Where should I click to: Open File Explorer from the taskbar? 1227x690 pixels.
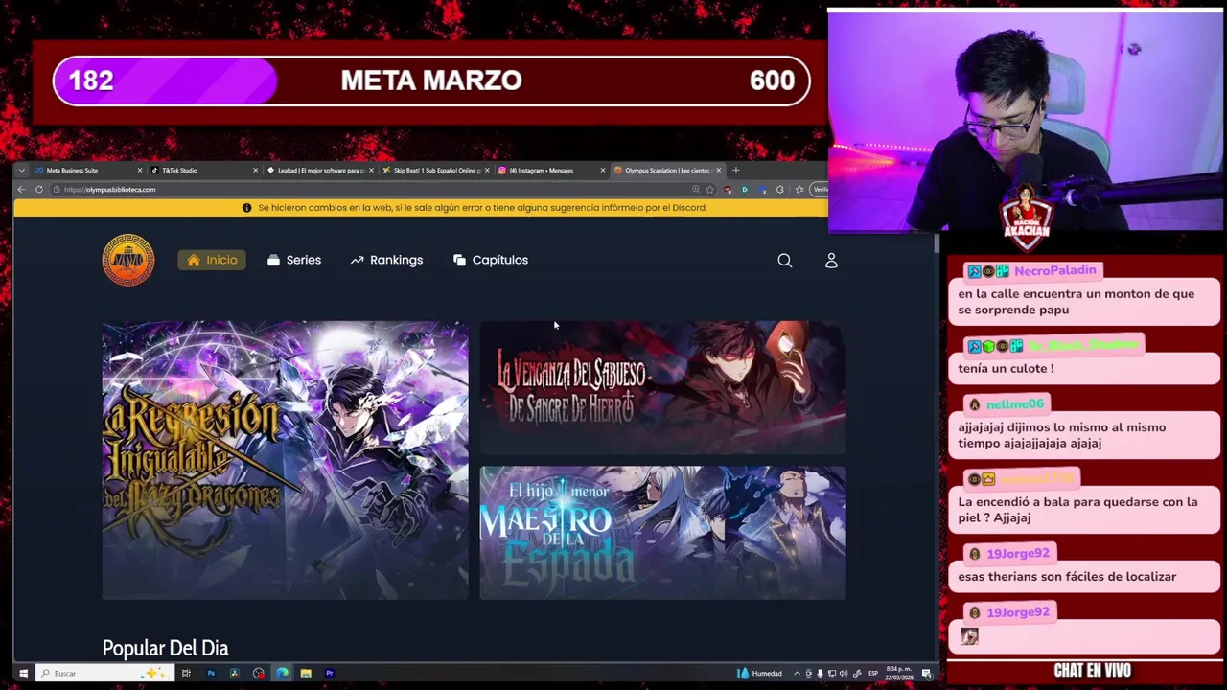306,674
